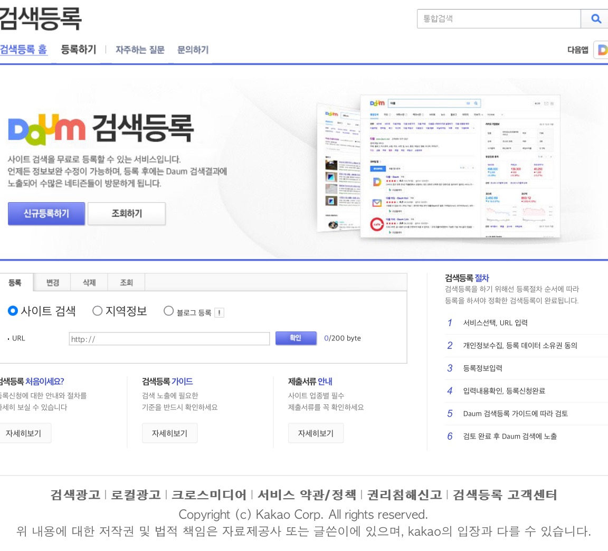608x551 pixels.
Task: Open the 크로스미디어 footer link
Action: (x=208, y=495)
